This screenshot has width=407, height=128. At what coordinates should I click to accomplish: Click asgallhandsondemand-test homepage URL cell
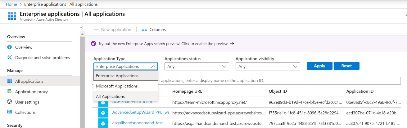(x=219, y=123)
